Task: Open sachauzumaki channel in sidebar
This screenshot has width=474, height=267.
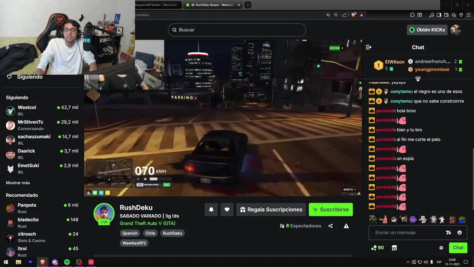Action: point(42,139)
